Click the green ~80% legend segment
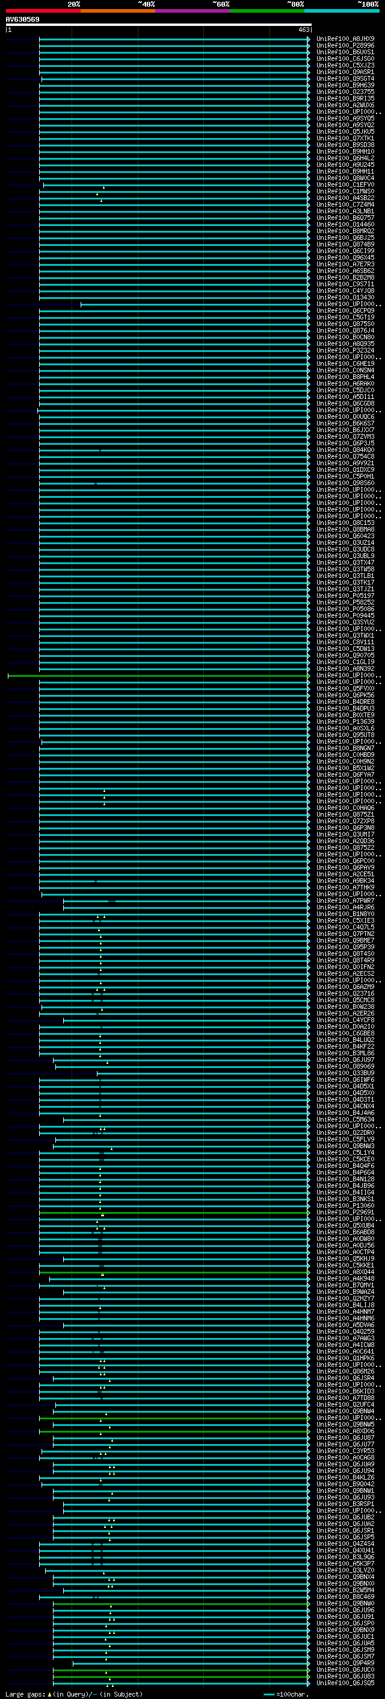The image size is (385, 1699). [267, 11]
